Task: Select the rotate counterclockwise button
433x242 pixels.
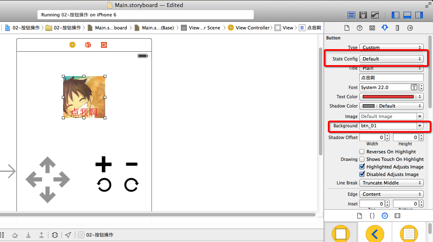Action: [x=104, y=185]
